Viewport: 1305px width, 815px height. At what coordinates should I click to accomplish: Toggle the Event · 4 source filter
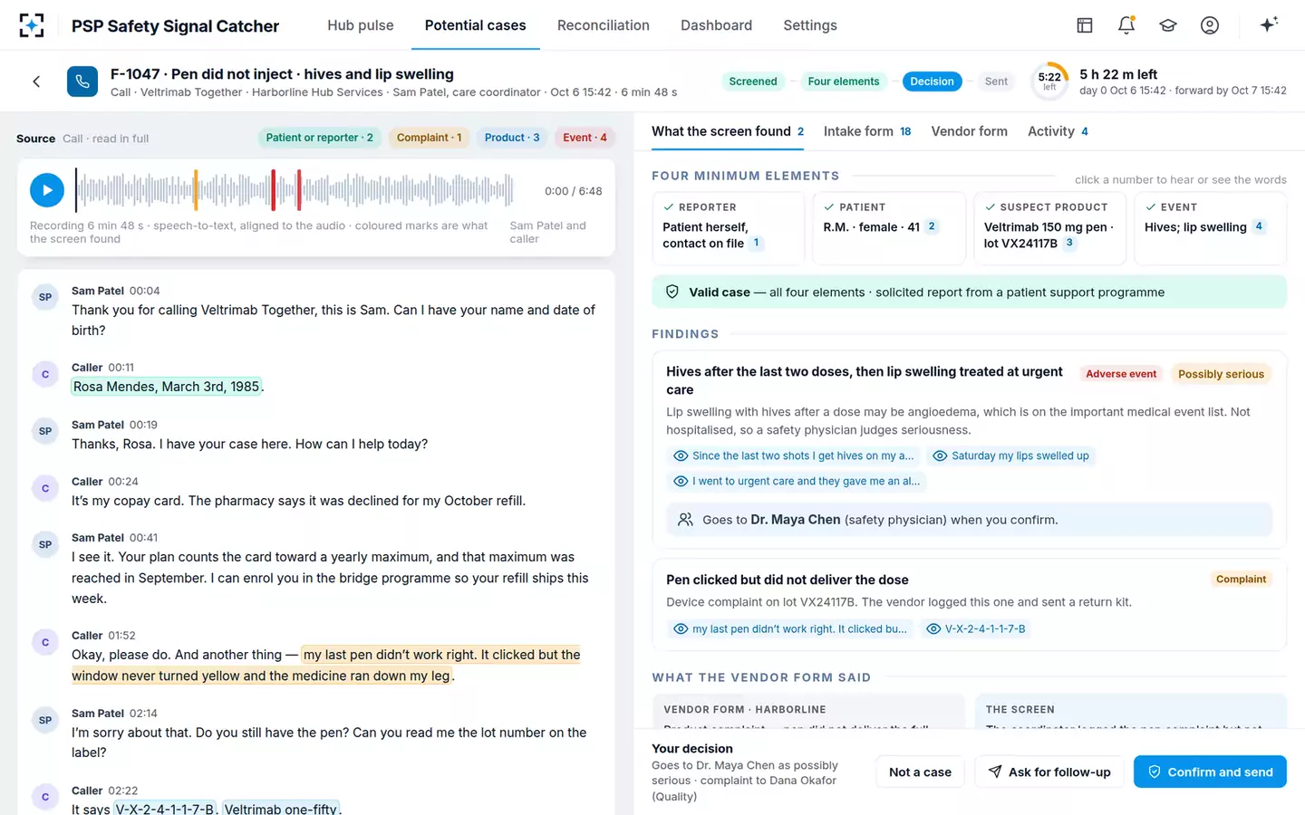[x=585, y=138]
